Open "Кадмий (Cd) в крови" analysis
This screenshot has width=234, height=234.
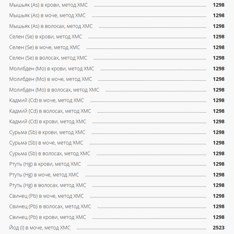click(48, 122)
